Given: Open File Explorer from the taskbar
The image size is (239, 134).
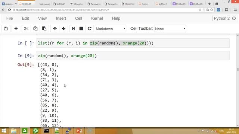Looking at the screenshot, I should (x=14, y=131).
